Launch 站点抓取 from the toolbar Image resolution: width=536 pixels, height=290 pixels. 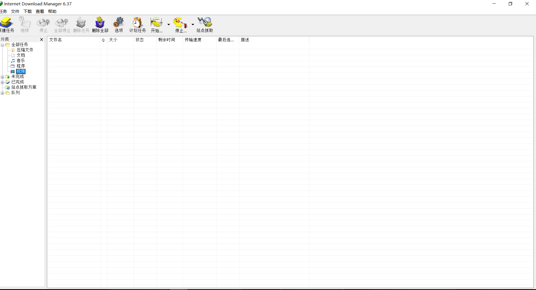[x=205, y=24]
